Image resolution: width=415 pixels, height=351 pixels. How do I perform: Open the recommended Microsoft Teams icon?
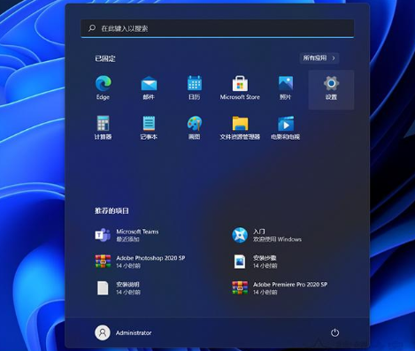[103, 235]
